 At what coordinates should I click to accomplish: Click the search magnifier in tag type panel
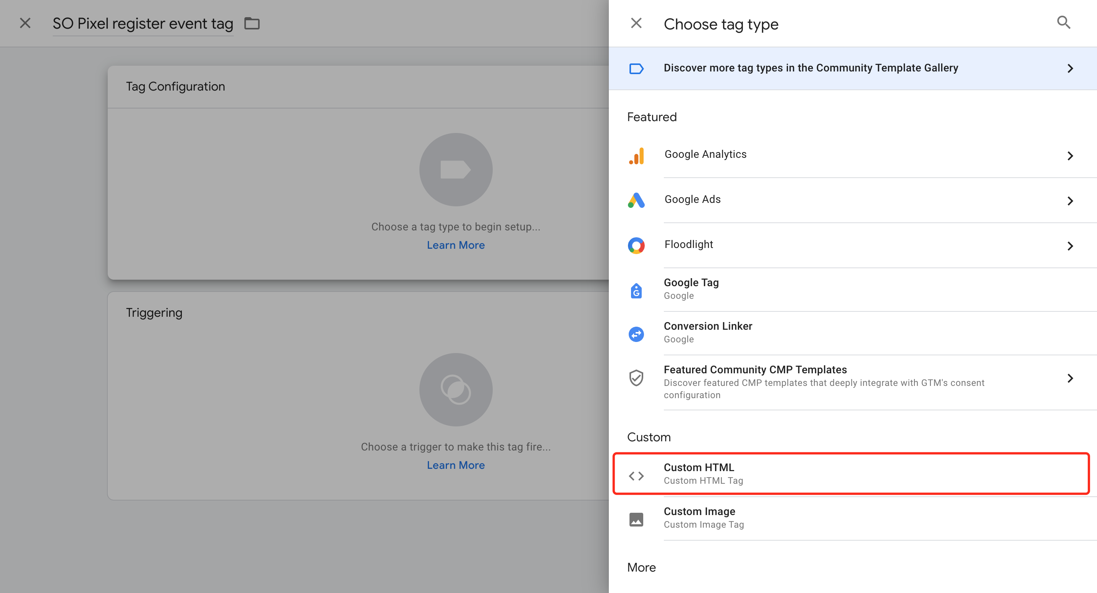coord(1063,23)
